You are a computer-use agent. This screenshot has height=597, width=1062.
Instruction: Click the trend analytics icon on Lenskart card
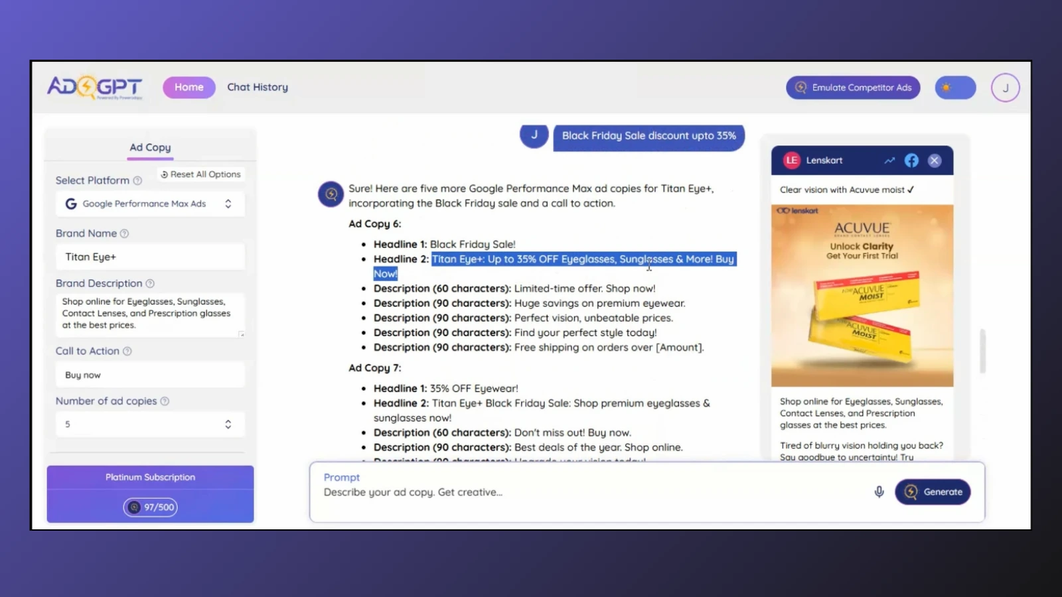click(x=889, y=161)
